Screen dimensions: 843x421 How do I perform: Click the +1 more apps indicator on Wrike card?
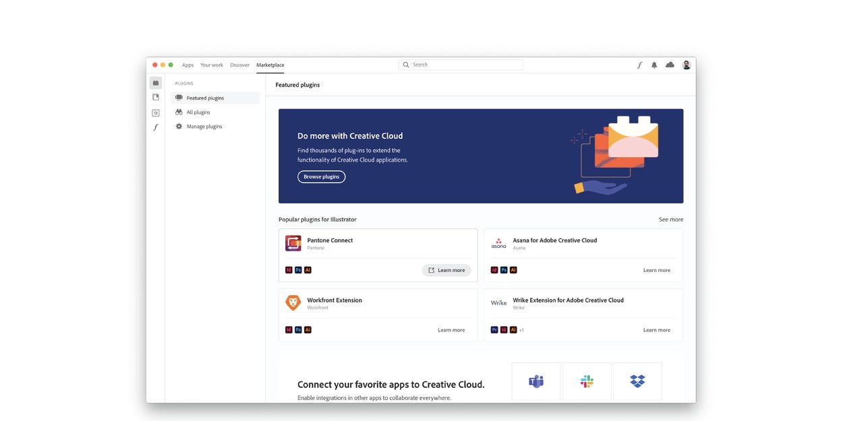click(521, 331)
